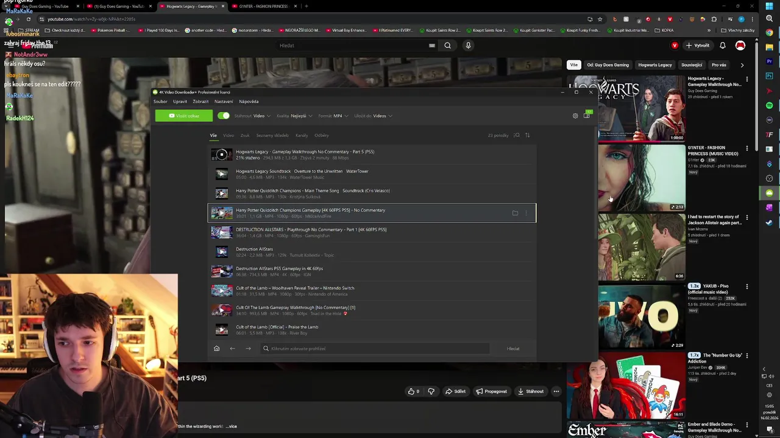Open the Uložit do Videos dropdown
The height and width of the screenshot is (438, 780).
373,116
